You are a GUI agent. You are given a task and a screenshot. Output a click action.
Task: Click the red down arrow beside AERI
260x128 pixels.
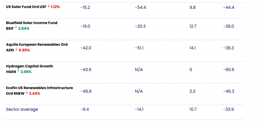click(x=17, y=50)
